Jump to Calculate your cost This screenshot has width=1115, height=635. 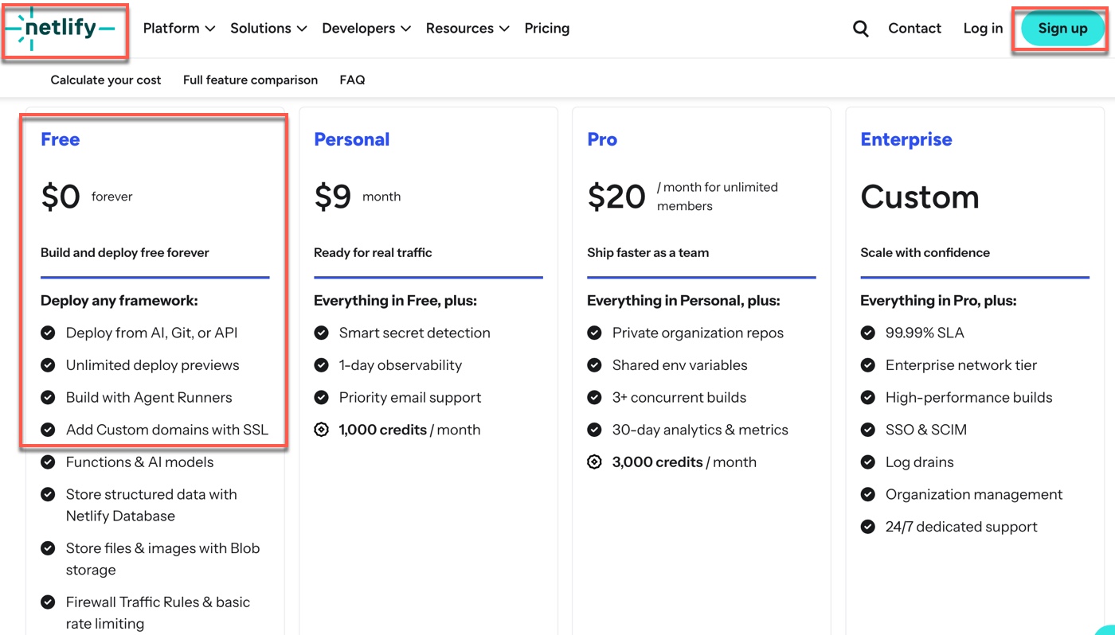[106, 80]
